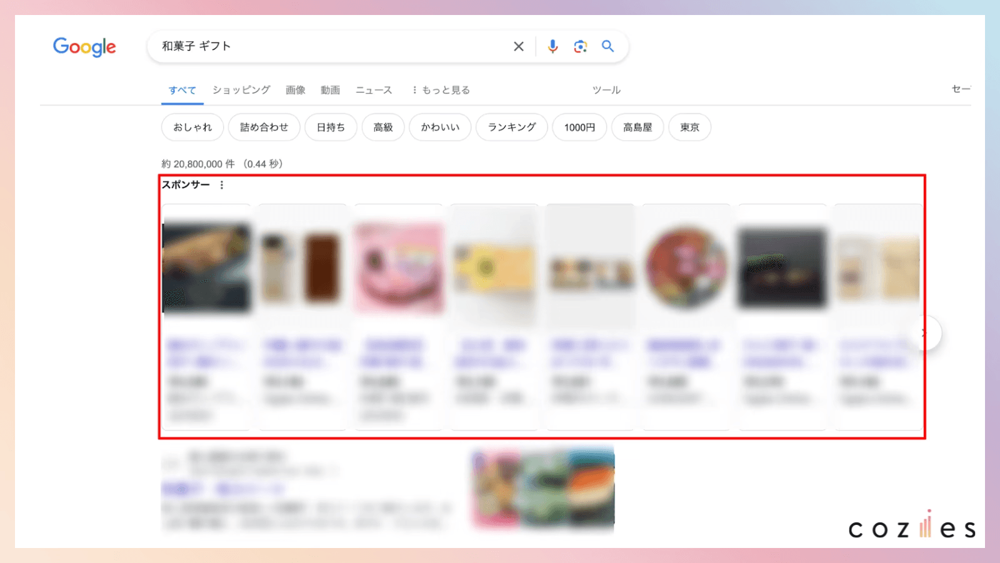This screenshot has height=563, width=1000.
Task: Open the ツール options
Action: 606,90
